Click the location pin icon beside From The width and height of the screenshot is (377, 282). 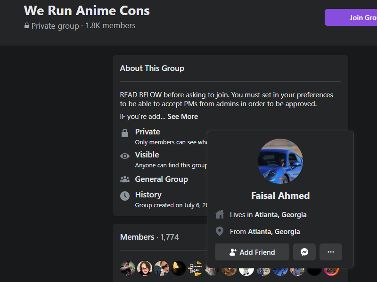(x=220, y=231)
